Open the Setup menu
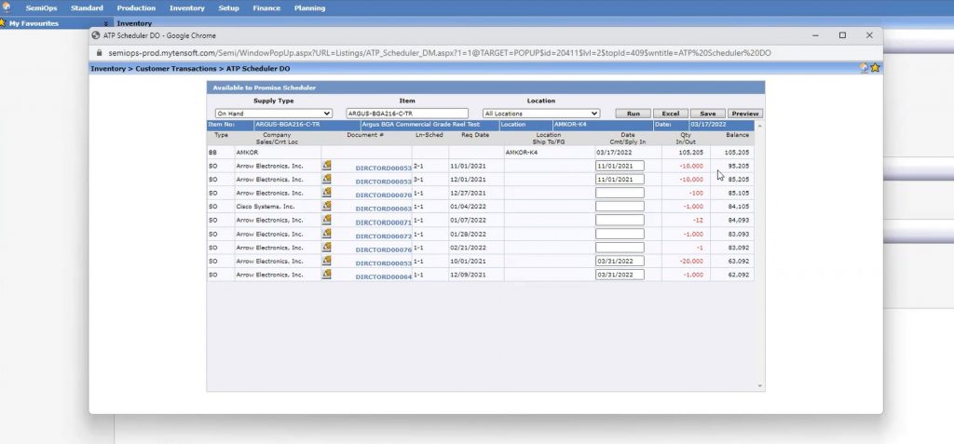The height and width of the screenshot is (444, 954). click(229, 7)
